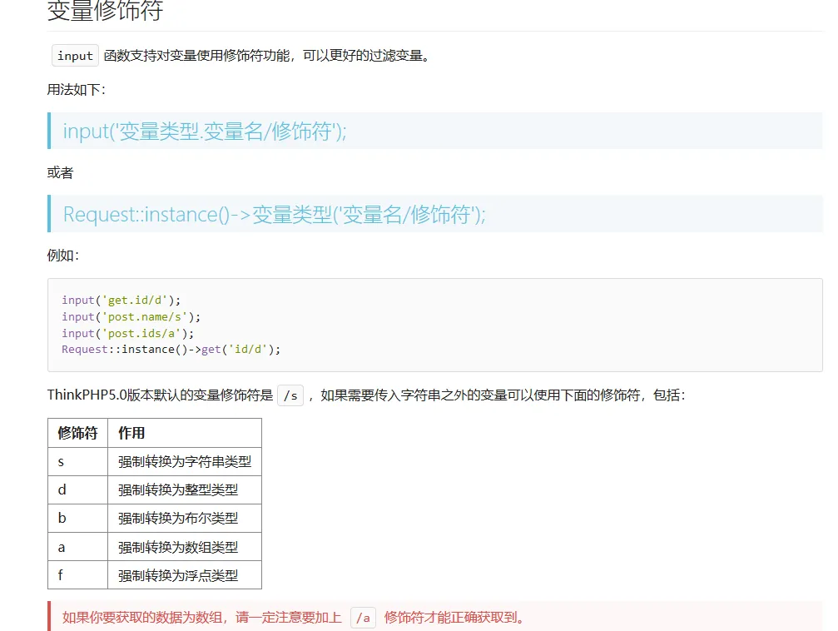Viewport: 838px width, 631px height.
Task: Click the Request::instance()->get('id/d') code line
Action: pos(171,350)
